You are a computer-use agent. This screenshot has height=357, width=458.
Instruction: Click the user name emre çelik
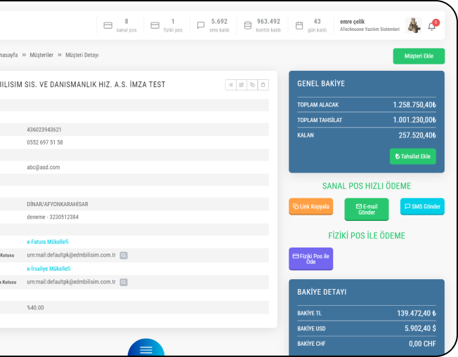[x=352, y=22]
